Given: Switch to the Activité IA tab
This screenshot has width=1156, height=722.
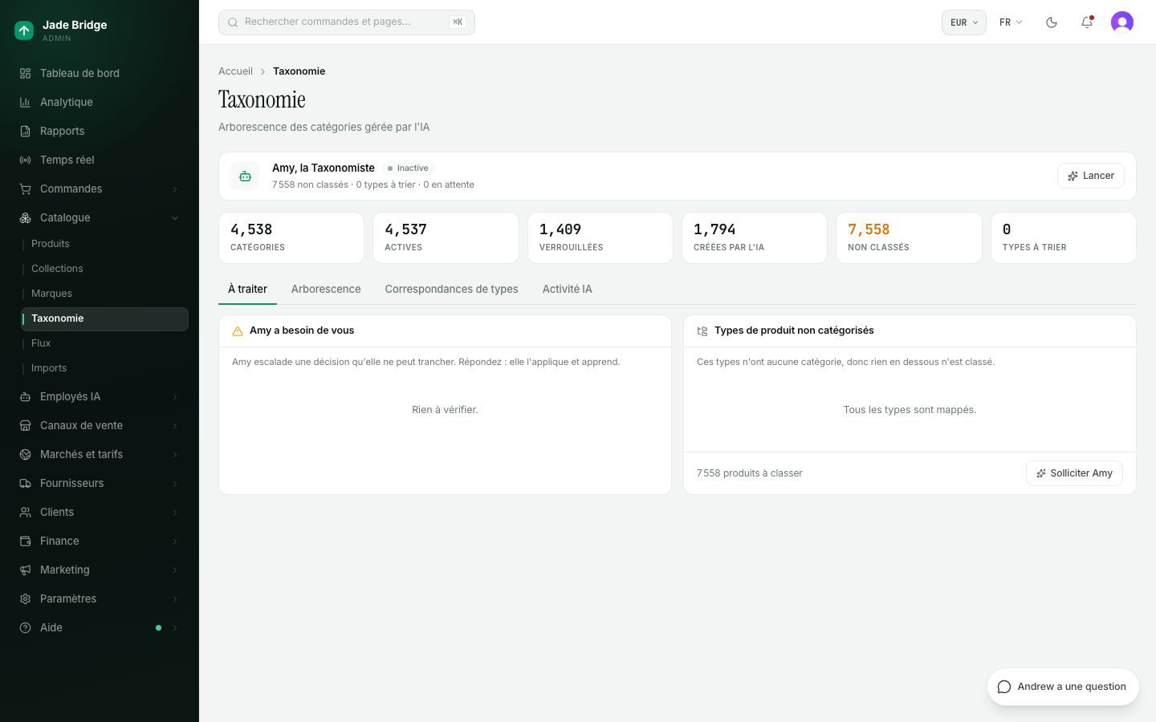Looking at the screenshot, I should click(x=567, y=289).
